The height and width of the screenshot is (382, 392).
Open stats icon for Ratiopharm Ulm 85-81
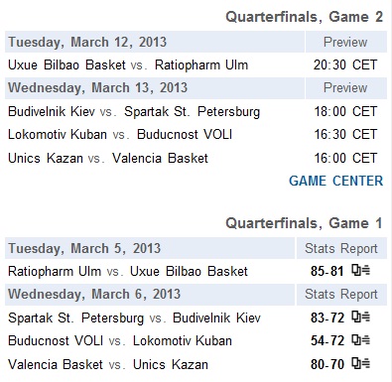(x=360, y=271)
